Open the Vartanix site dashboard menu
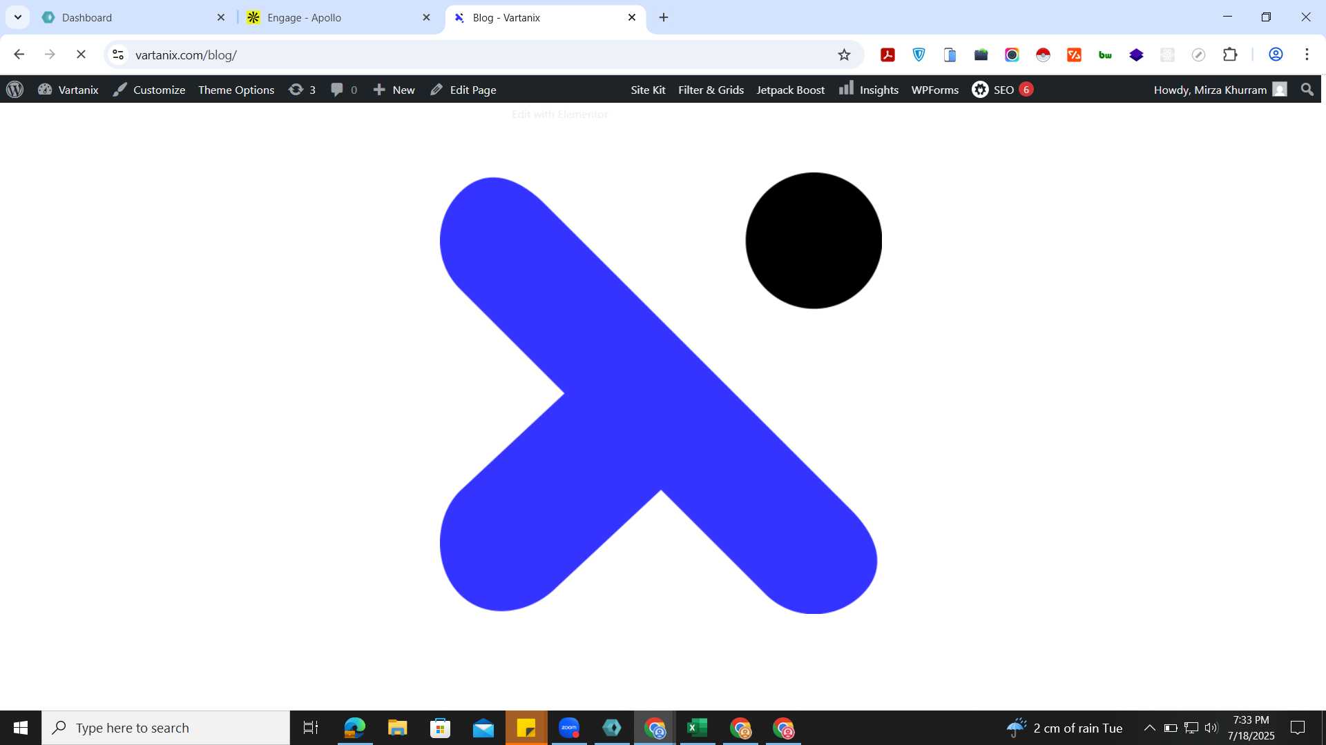1326x745 pixels. 68,90
